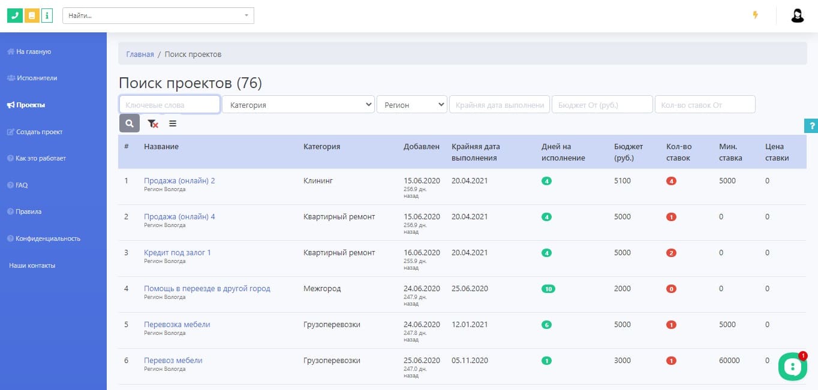This screenshot has height=390, width=818.
Task: Click the yellow note icon button
Action: (31, 16)
